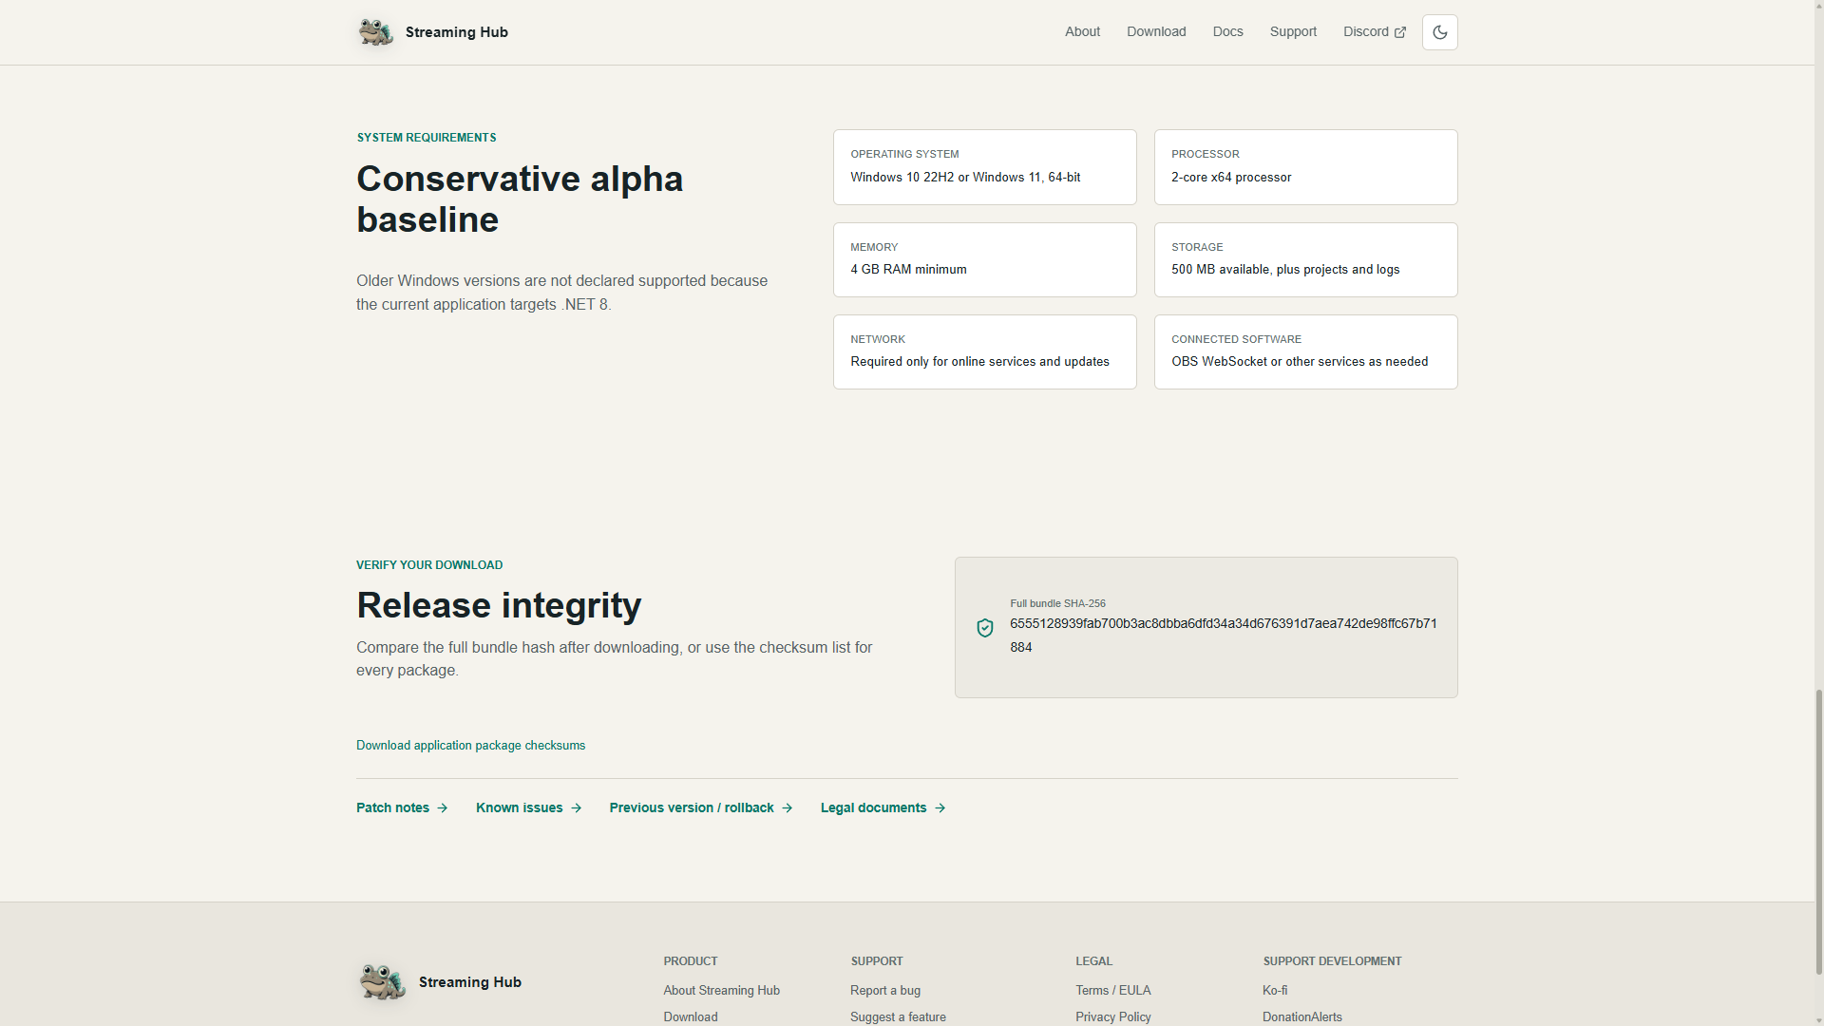The height and width of the screenshot is (1026, 1824).
Task: Click the Streaming Hub title in the header
Action: point(457,32)
